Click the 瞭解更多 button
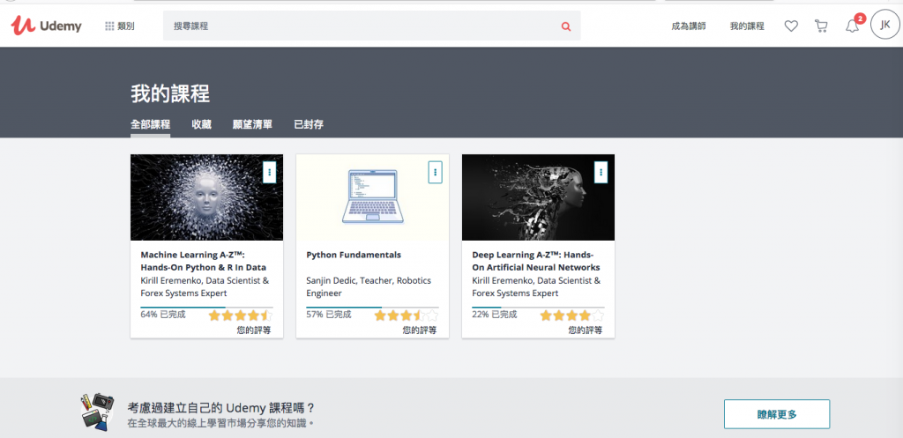903x438 pixels. coord(777,414)
